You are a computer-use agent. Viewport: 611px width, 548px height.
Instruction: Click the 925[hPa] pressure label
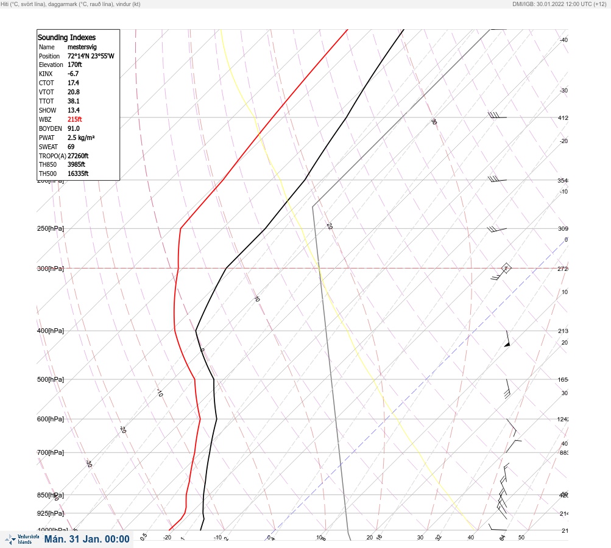pyautogui.click(x=51, y=513)
